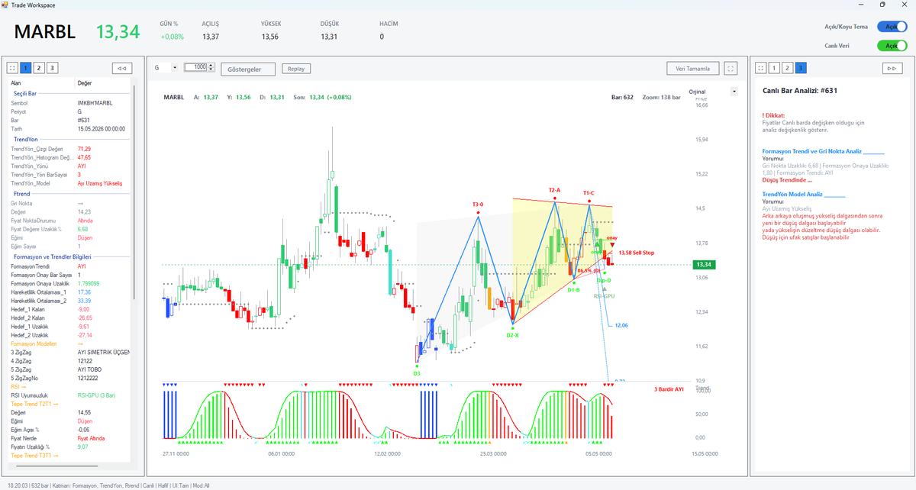Expand chart to fullscreen icon next to Veri Tamamla

[x=731, y=68]
